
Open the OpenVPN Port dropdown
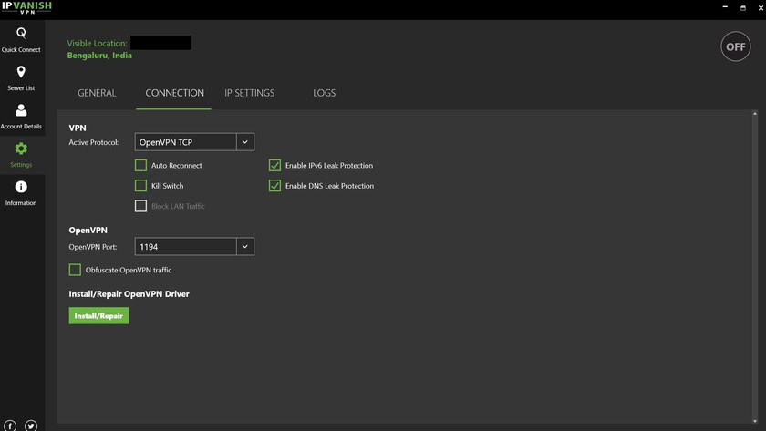click(244, 247)
